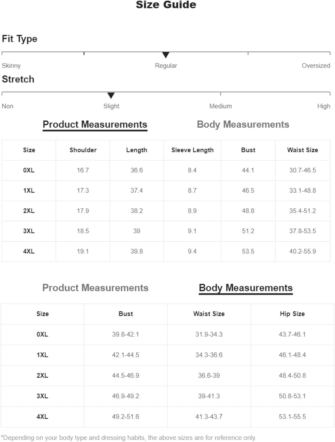The image size is (335, 442).
Task: Choose the Medium stretch label
Action: (220, 106)
